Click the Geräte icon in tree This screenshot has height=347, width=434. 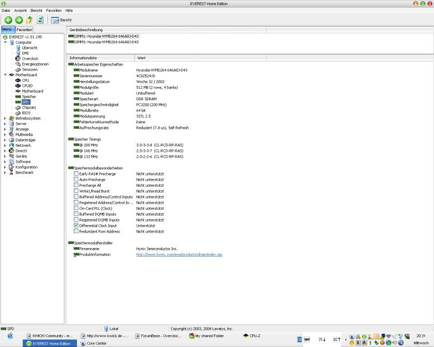click(11, 156)
